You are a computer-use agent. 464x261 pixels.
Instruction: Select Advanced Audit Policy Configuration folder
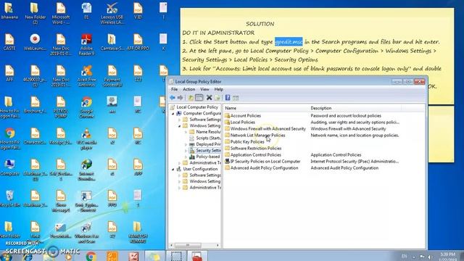[261, 167]
